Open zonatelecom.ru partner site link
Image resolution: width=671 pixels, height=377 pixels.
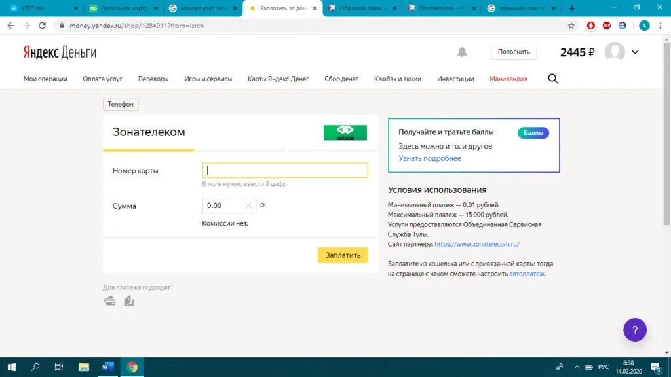click(x=477, y=244)
